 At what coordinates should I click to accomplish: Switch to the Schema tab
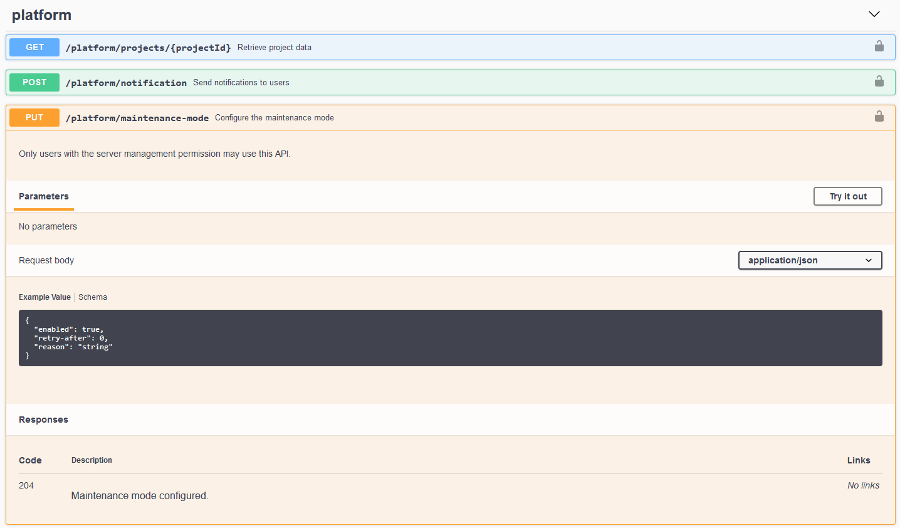pyautogui.click(x=93, y=297)
